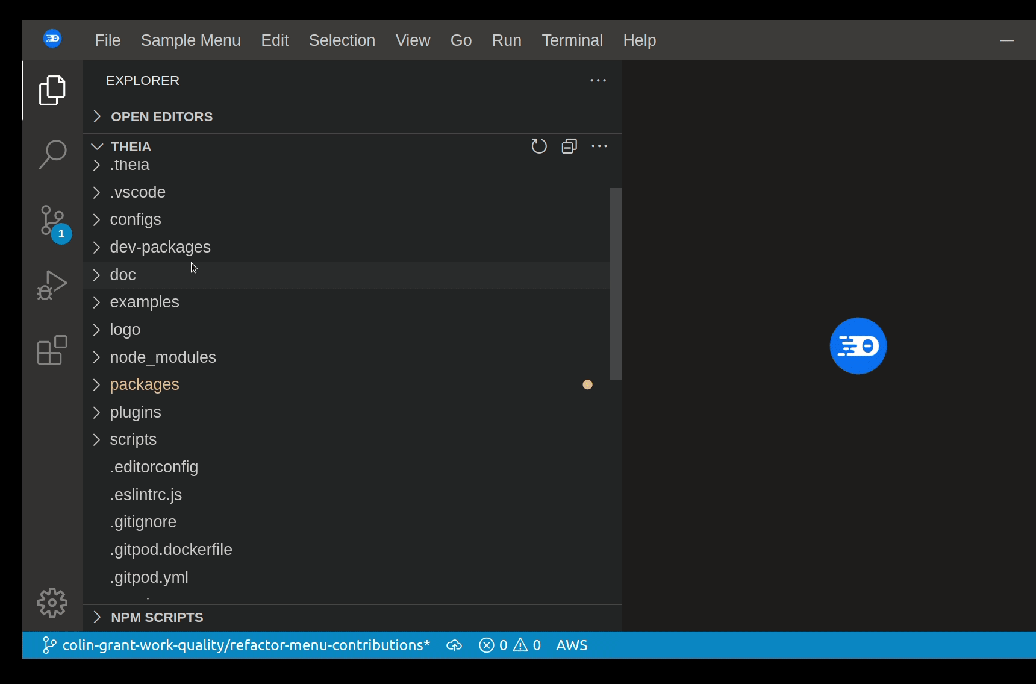Image resolution: width=1036 pixels, height=684 pixels.
Task: Open the Explorer view from the activity bar
Action: click(52, 90)
